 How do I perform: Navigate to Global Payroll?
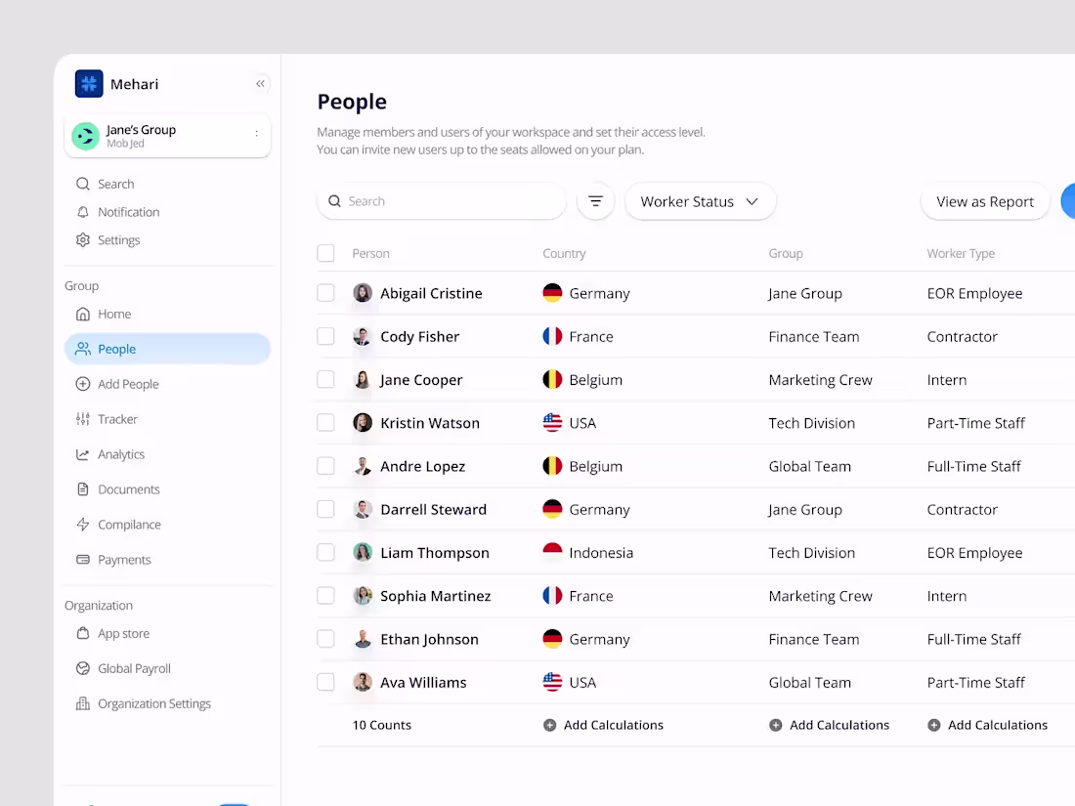click(134, 668)
